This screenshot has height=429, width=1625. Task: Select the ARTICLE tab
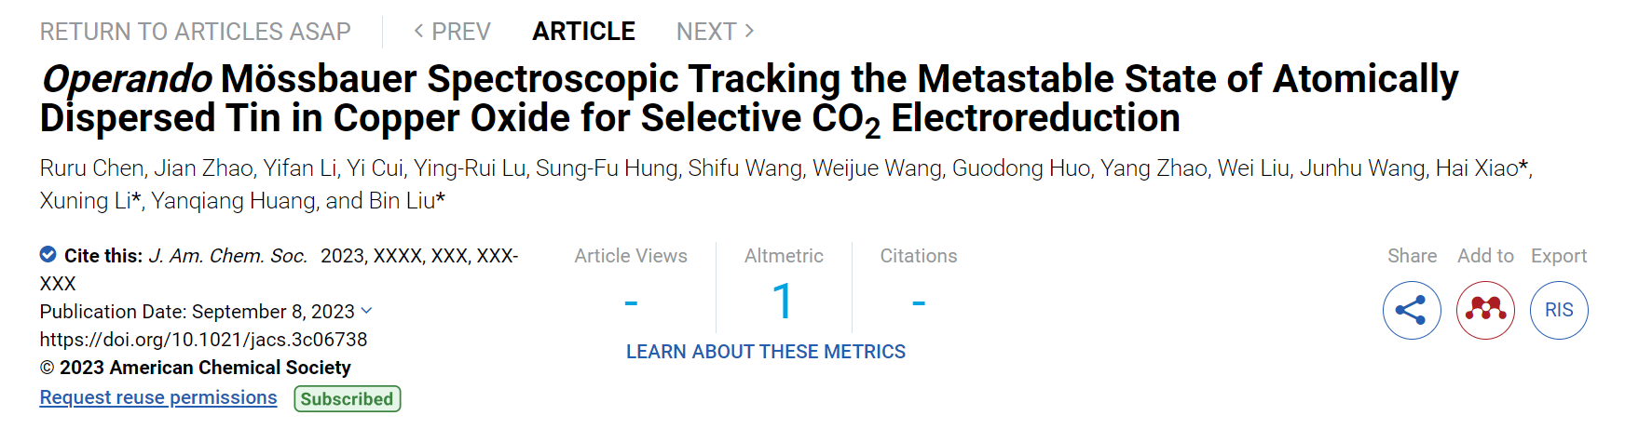583,32
